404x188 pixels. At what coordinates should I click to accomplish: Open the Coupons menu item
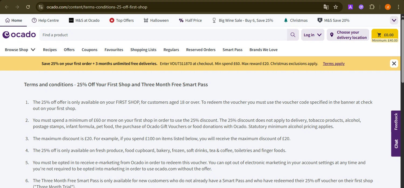[x=89, y=50]
